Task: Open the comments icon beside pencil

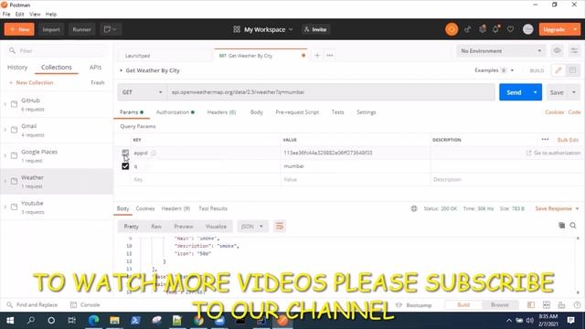Action: (x=572, y=70)
